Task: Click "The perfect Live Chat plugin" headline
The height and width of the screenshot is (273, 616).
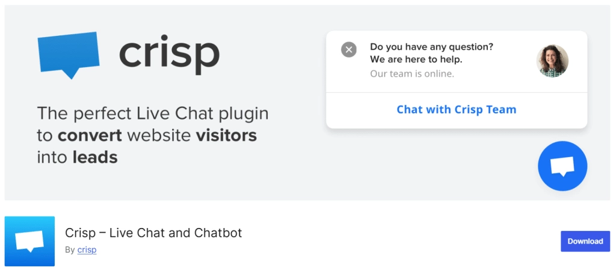Action: (x=153, y=113)
